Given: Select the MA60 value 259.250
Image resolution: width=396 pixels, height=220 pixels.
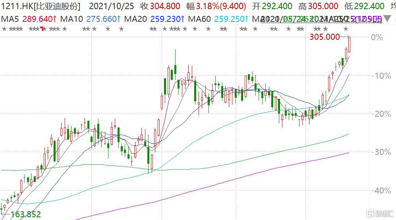Looking at the screenshot, I should pyautogui.click(x=231, y=19).
